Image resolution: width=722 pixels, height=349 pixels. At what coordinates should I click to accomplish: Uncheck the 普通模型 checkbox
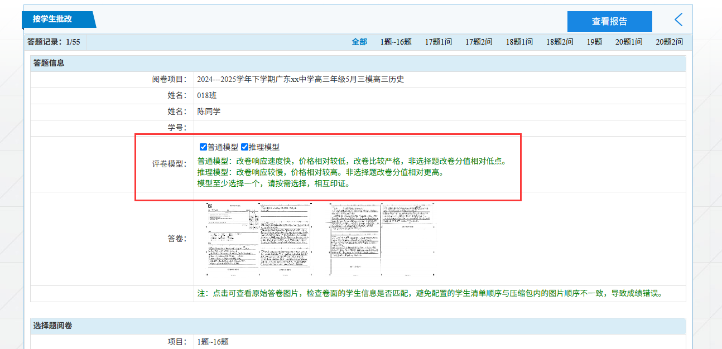[x=204, y=147]
